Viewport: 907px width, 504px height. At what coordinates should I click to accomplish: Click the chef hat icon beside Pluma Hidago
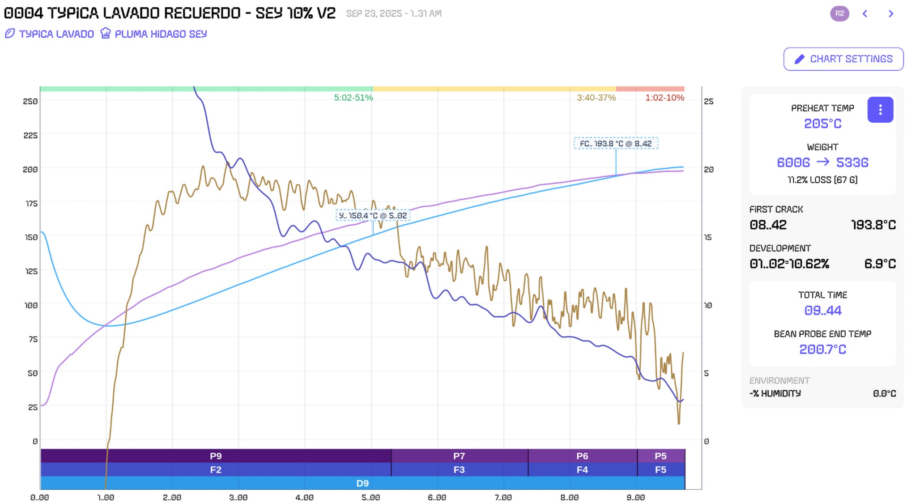[105, 33]
